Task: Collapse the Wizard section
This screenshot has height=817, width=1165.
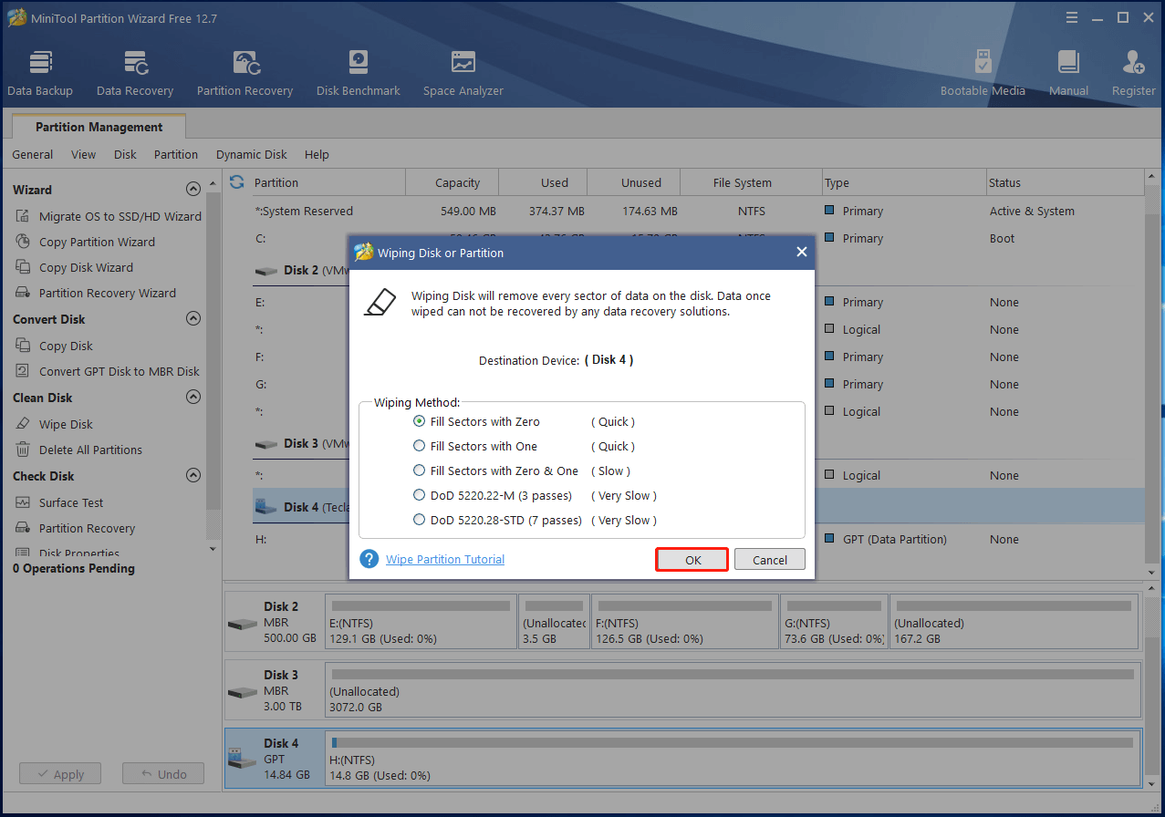Action: coord(192,190)
